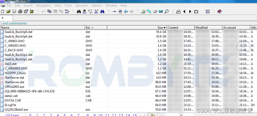Image resolution: width=257 pixels, height=116 pixels.
Task: Select the W2SFPP_CN.iso file
Action: 15,73
